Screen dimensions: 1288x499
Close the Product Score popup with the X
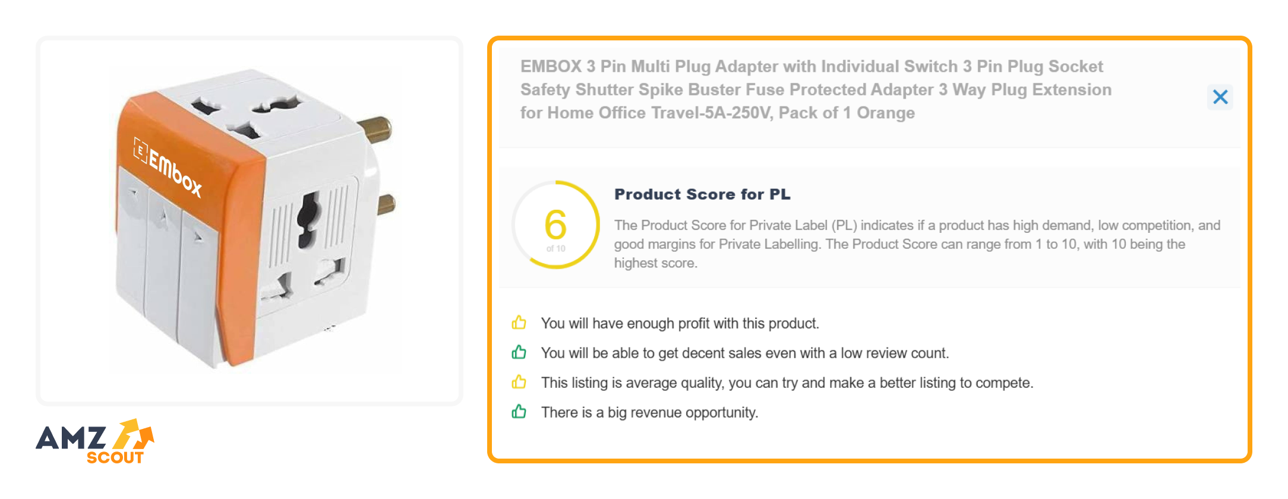[x=1220, y=97]
